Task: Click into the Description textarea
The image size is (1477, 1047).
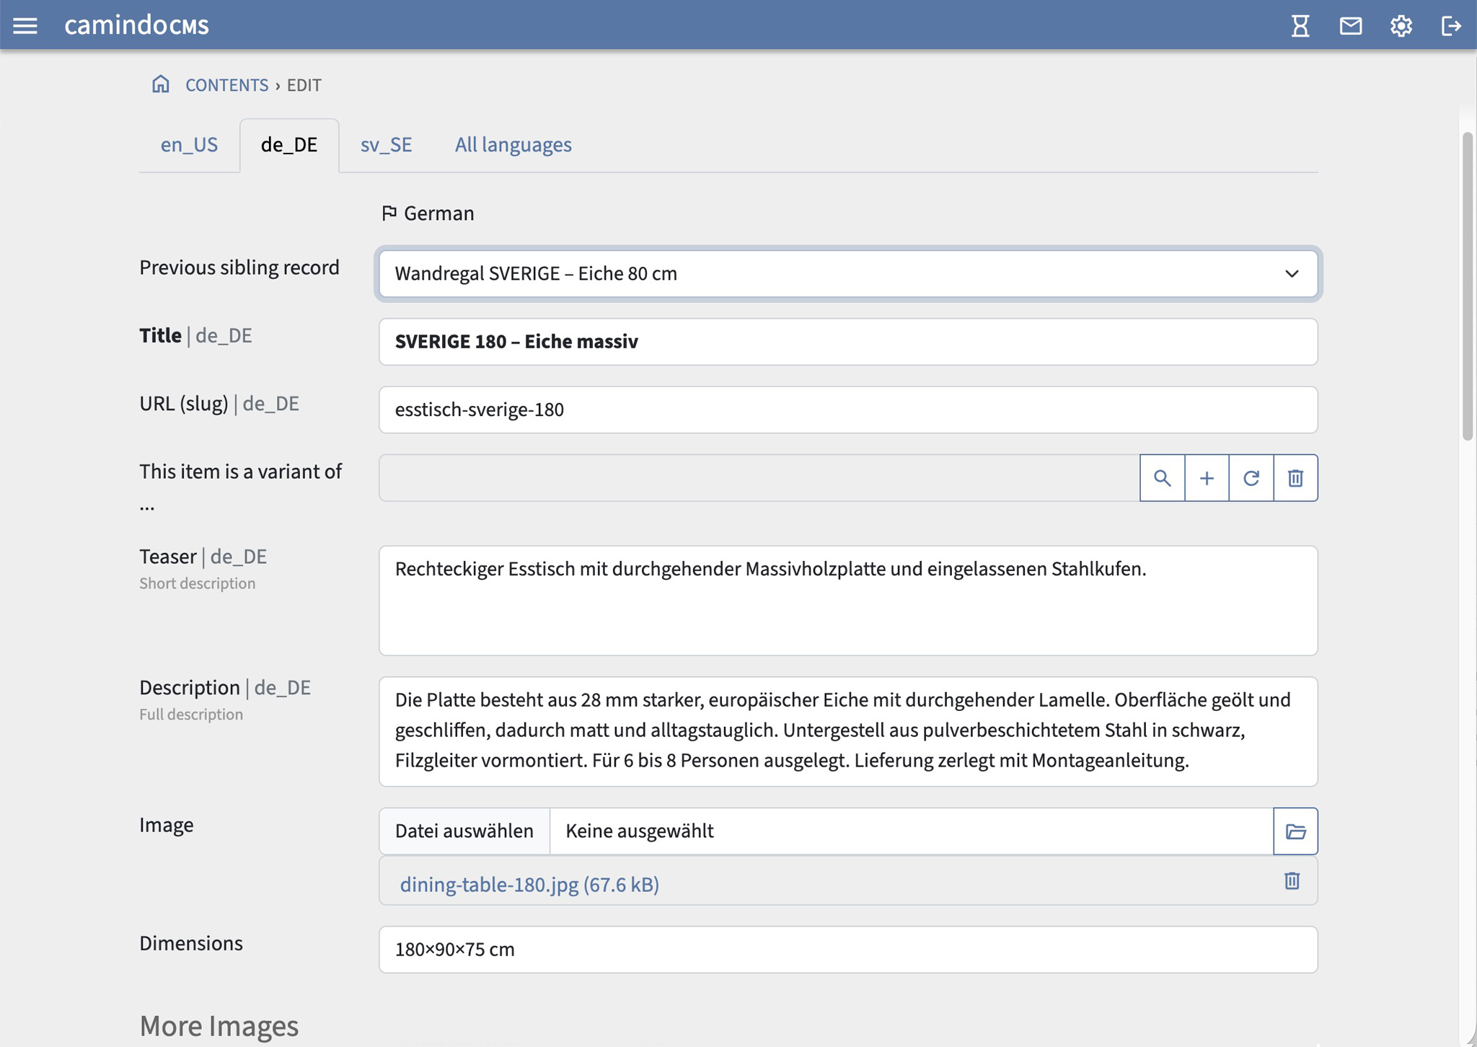Action: coord(848,731)
